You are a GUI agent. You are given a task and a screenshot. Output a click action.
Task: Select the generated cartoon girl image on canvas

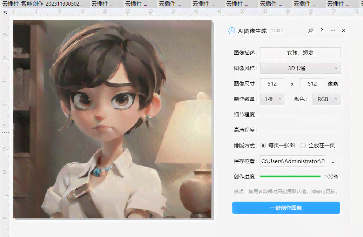click(112, 119)
